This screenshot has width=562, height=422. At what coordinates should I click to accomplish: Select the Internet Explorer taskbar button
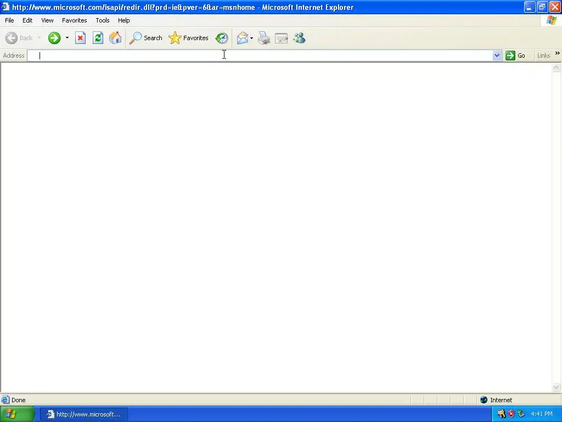(83, 414)
